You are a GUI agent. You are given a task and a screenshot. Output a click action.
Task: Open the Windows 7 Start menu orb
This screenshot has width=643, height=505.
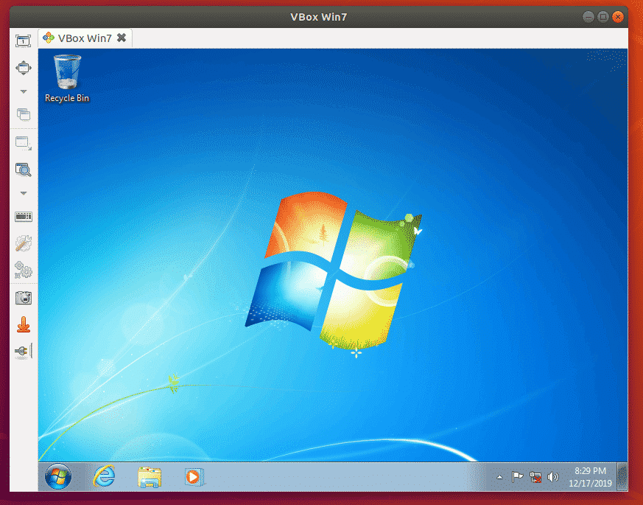(x=58, y=477)
